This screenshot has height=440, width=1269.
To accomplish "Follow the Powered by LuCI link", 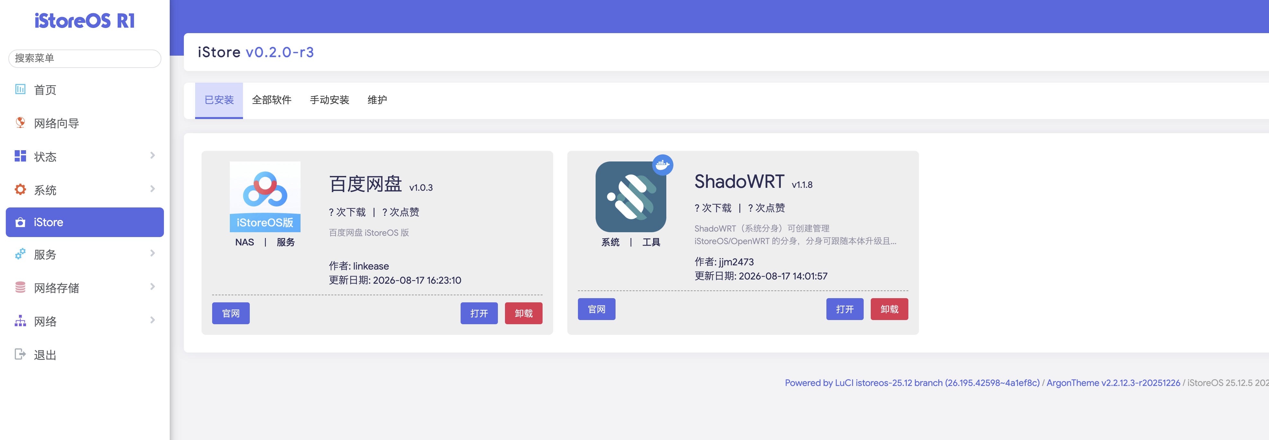I will tap(912, 383).
